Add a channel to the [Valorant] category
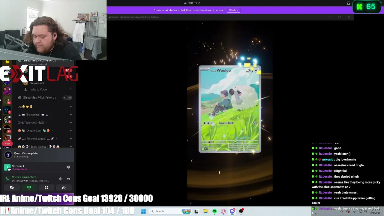 point(71,123)
